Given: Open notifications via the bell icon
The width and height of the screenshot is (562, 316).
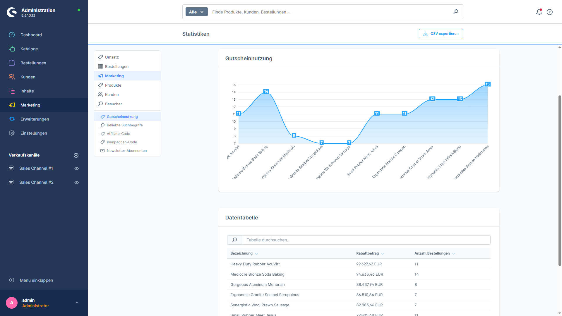Looking at the screenshot, I should click(539, 12).
